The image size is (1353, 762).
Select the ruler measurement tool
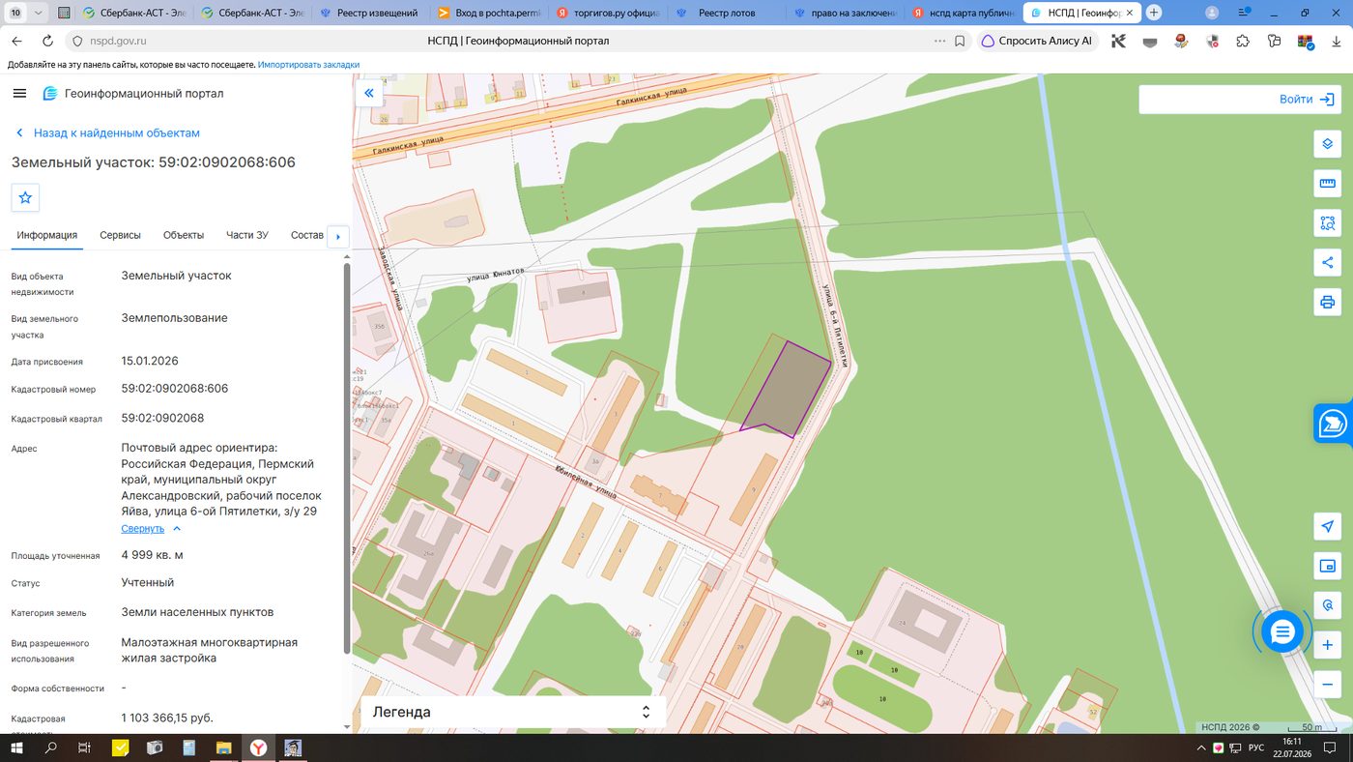point(1327,184)
